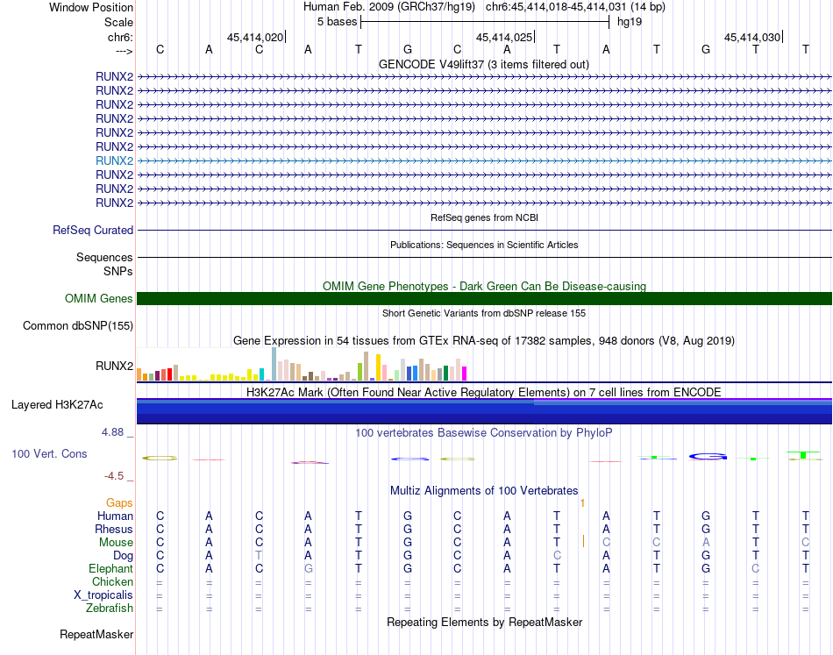
Task: Select the Human species label
Action: pyautogui.click(x=115, y=516)
